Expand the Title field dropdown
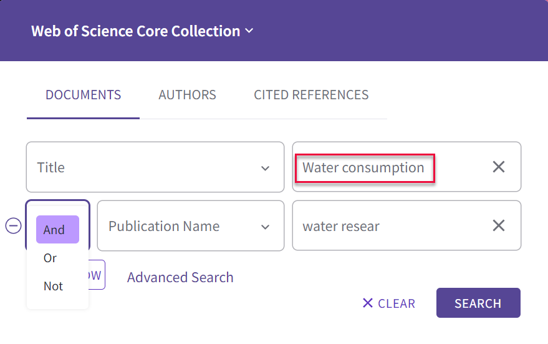 coord(265,169)
